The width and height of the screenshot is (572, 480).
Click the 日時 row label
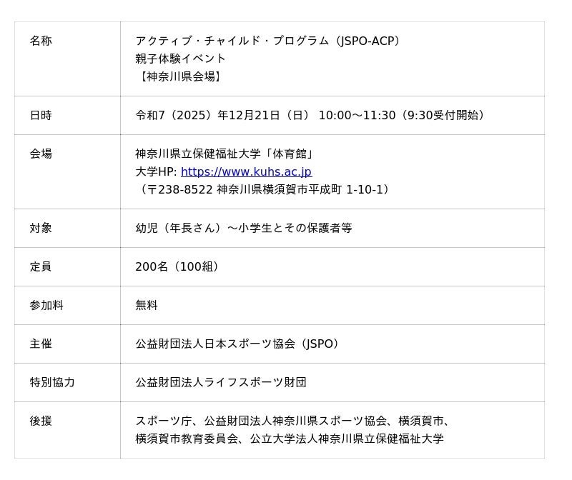41,116
